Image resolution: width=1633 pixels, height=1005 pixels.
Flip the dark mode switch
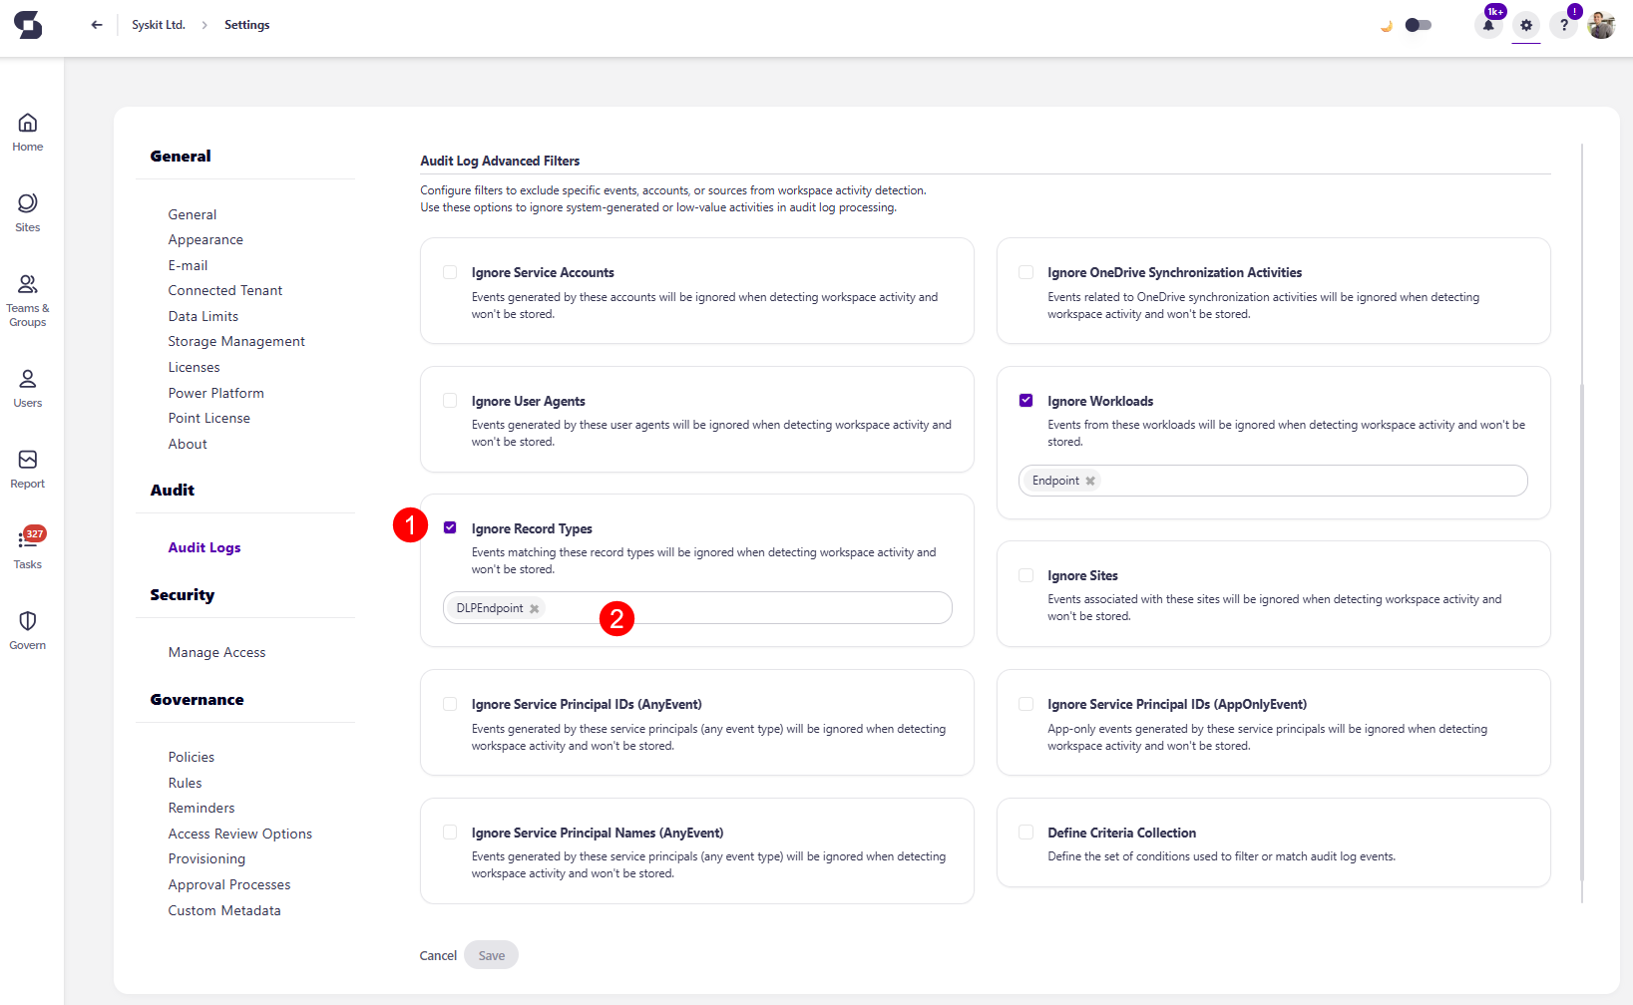pos(1418,25)
